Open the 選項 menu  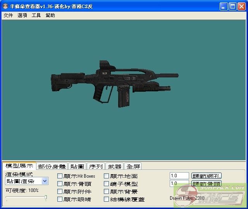point(22,15)
